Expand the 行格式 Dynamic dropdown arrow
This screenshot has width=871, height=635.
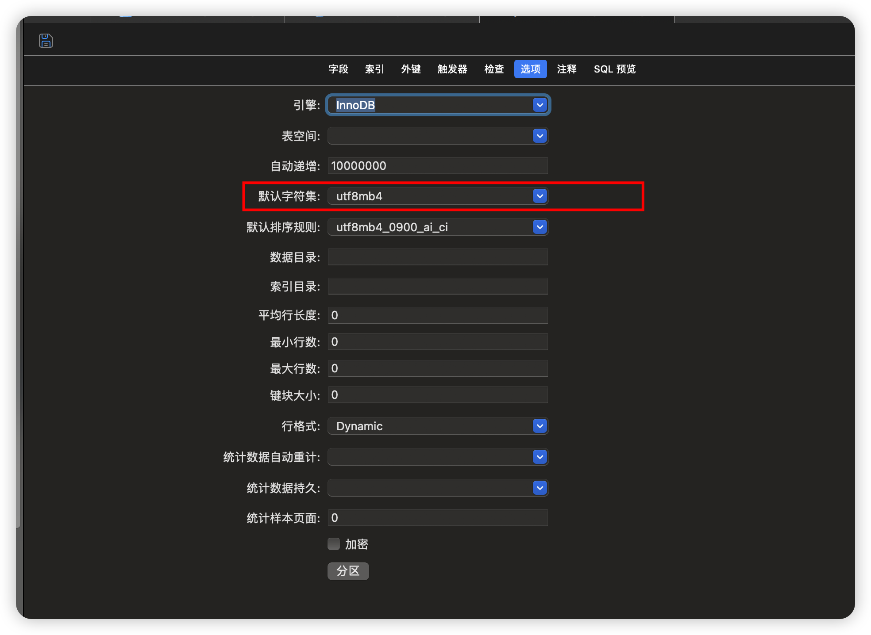click(540, 426)
